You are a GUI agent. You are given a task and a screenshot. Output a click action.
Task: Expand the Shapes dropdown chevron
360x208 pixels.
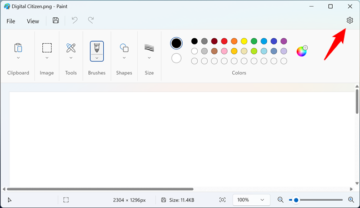click(124, 58)
